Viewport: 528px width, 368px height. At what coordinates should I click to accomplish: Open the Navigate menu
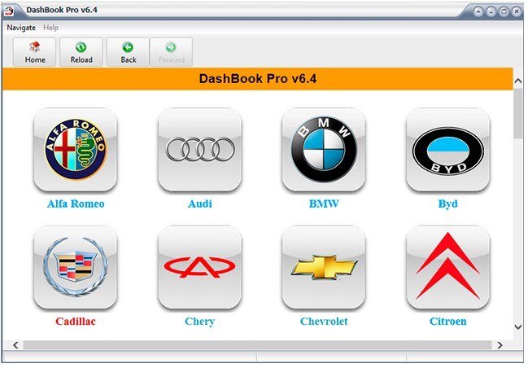[x=21, y=28]
